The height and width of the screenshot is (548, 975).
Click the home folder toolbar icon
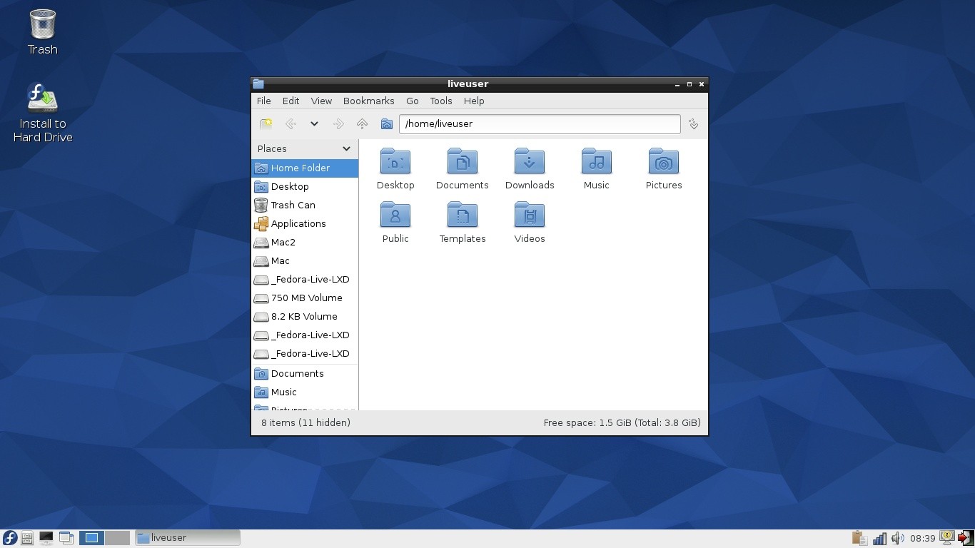pyautogui.click(x=386, y=124)
